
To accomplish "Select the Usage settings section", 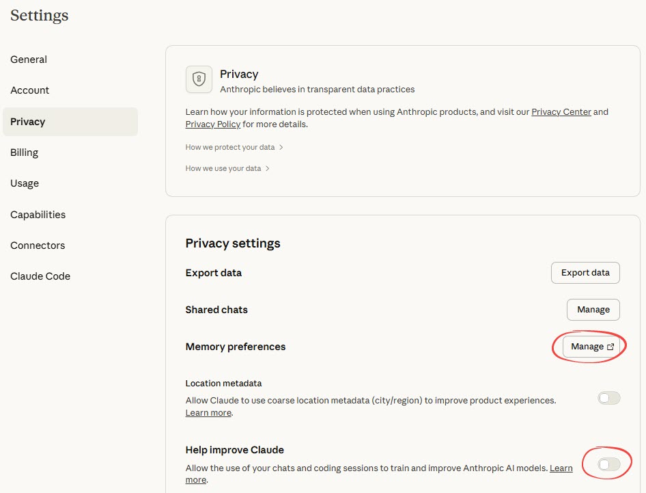I will 24,183.
